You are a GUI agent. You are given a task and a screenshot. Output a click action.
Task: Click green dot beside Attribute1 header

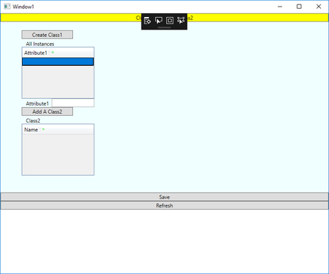(x=52, y=52)
